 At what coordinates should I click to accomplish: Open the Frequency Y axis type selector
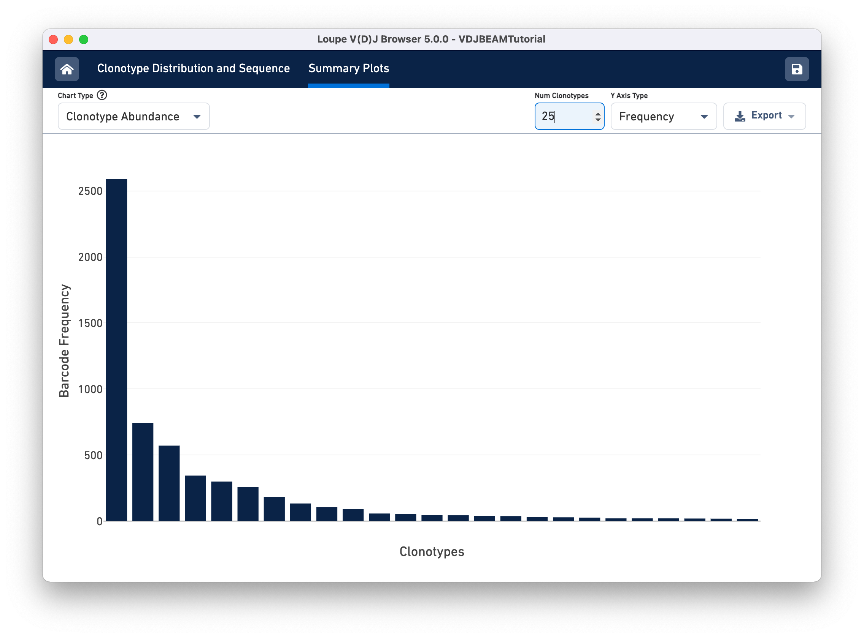tap(664, 116)
